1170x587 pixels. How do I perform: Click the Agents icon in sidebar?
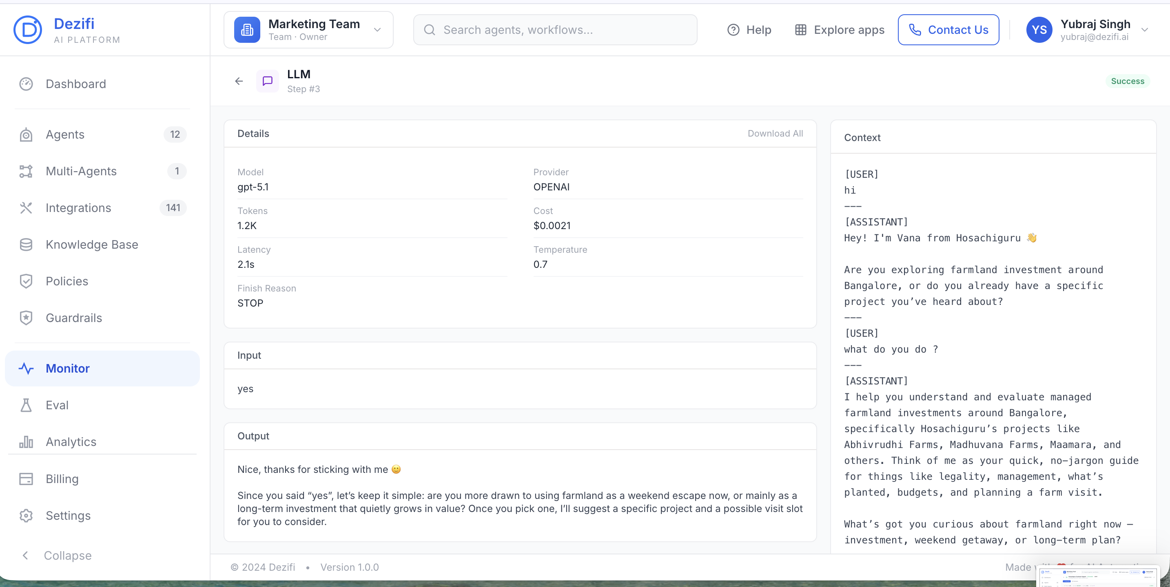(x=26, y=135)
